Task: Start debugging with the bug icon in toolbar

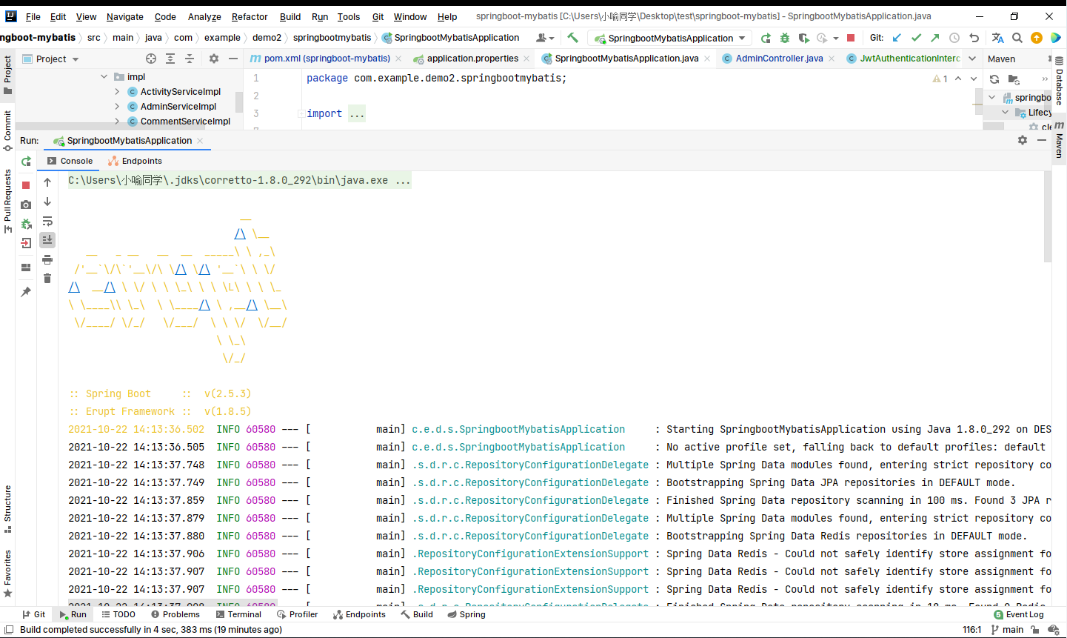Action: [785, 38]
